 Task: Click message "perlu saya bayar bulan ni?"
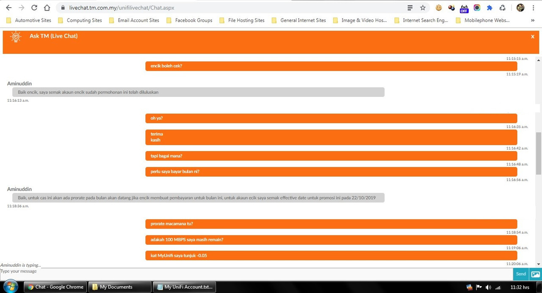[x=331, y=171]
